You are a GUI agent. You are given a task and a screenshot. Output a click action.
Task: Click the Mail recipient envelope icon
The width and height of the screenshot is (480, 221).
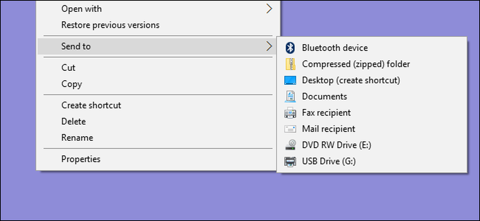click(x=290, y=129)
